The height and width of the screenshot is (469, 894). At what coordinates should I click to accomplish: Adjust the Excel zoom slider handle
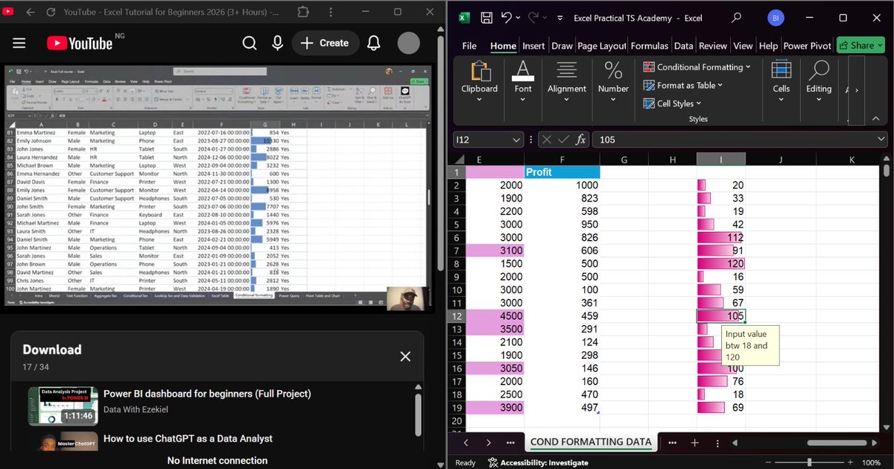click(810, 462)
